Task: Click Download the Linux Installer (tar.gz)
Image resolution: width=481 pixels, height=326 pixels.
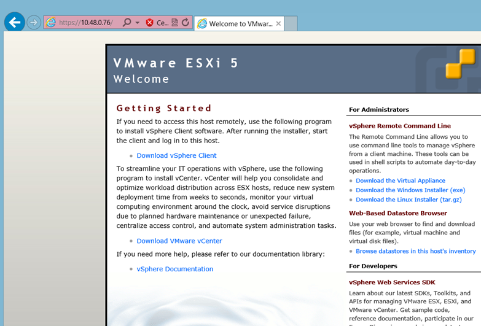Action: click(x=409, y=200)
